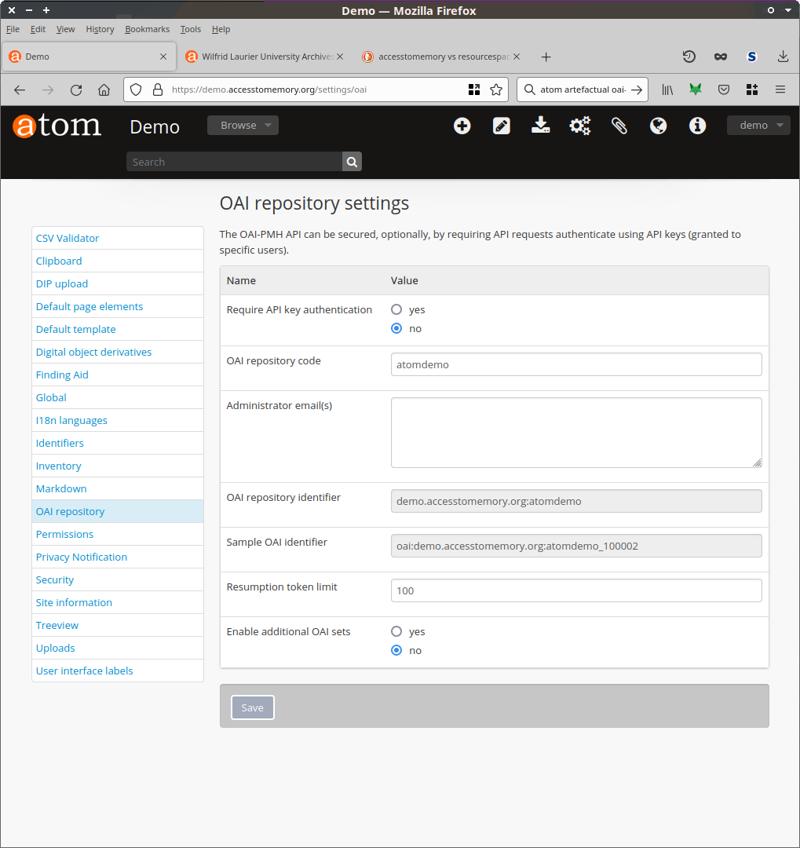Click the search magnifier button
This screenshot has height=848, width=800.
coord(352,162)
